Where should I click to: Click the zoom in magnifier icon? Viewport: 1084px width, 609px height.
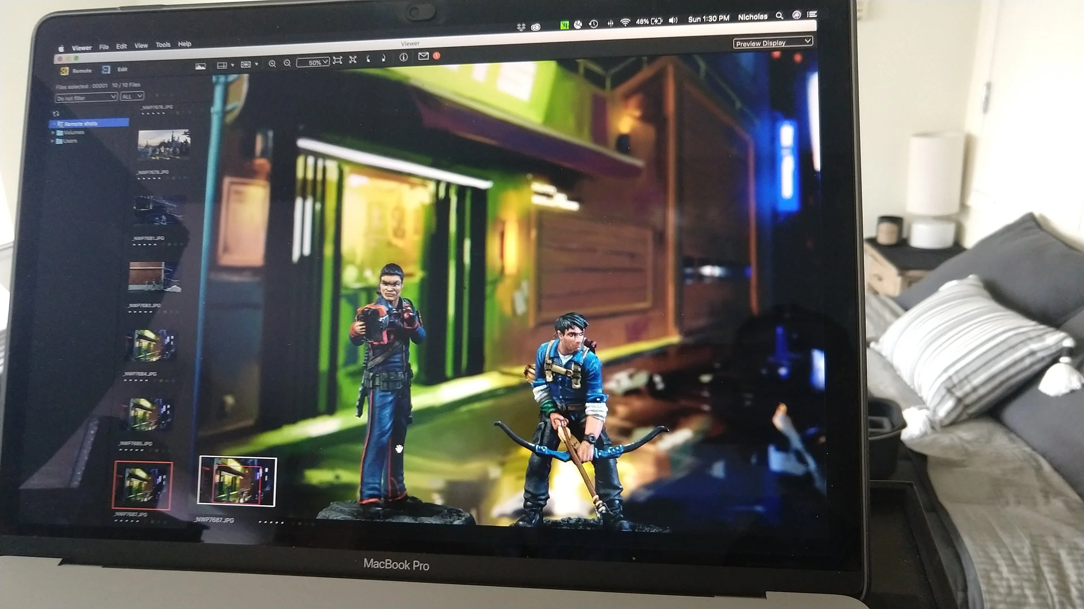tap(272, 64)
